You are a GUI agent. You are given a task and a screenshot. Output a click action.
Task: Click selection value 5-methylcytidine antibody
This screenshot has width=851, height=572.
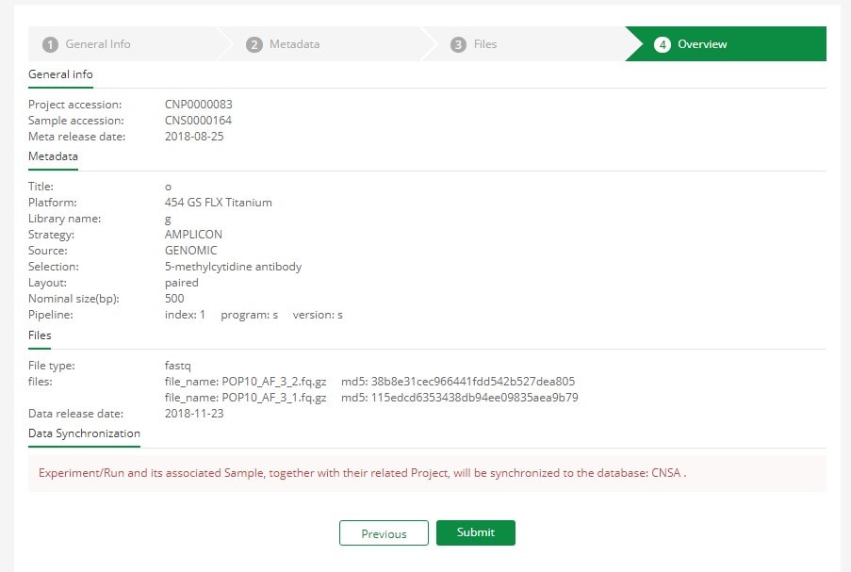233,267
